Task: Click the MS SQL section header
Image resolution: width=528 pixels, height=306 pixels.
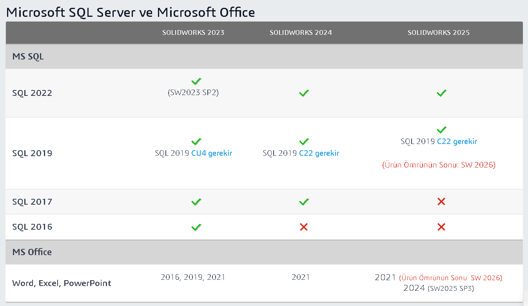Action: point(28,57)
